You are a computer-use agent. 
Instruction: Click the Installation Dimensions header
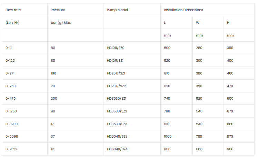tap(183, 10)
